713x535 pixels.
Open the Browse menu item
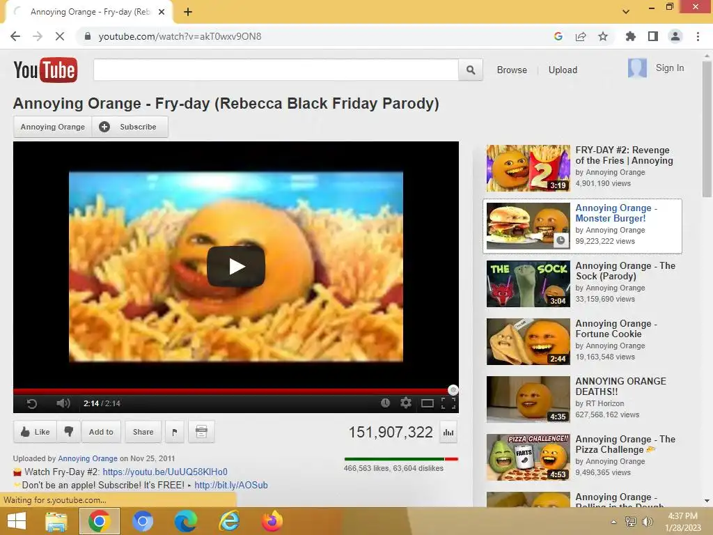[512, 70]
